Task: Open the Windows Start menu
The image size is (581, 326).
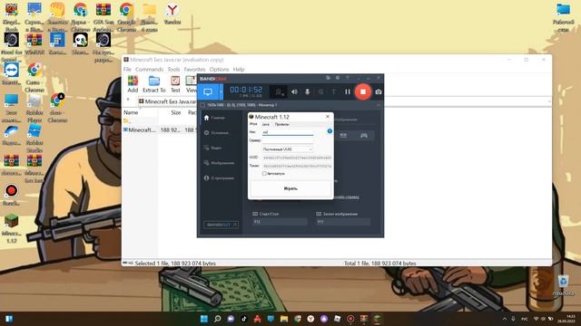Action: (204, 319)
